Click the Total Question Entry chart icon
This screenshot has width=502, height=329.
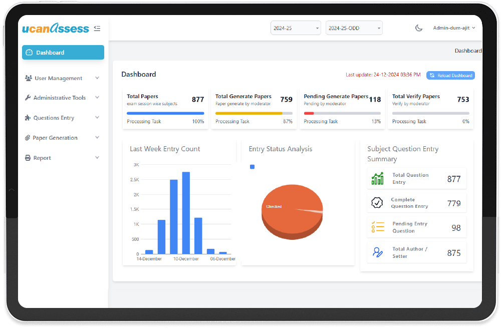click(377, 179)
